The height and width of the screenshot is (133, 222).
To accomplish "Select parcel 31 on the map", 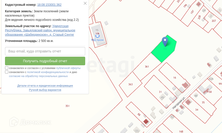I will (160, 92).
